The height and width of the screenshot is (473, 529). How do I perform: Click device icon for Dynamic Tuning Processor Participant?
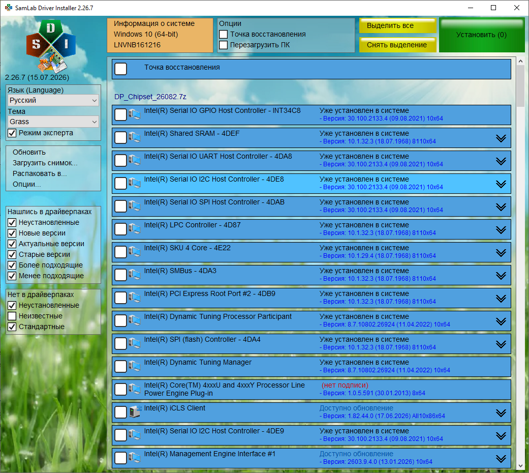pos(135,320)
